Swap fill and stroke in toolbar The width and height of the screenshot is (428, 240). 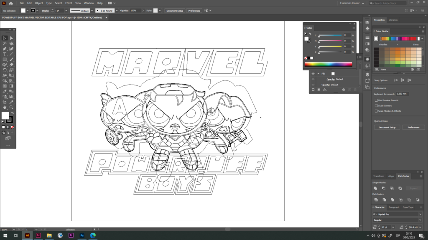click(13, 113)
